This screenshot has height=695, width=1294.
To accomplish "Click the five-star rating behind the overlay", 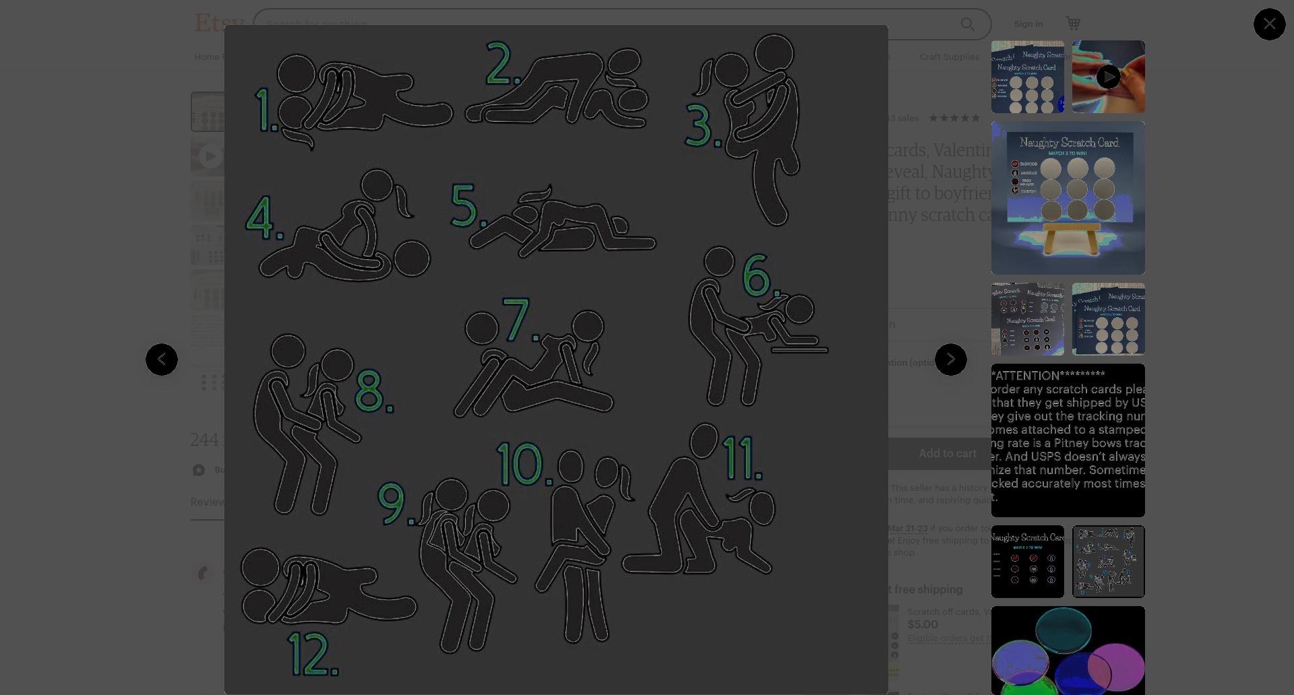I will click(954, 118).
